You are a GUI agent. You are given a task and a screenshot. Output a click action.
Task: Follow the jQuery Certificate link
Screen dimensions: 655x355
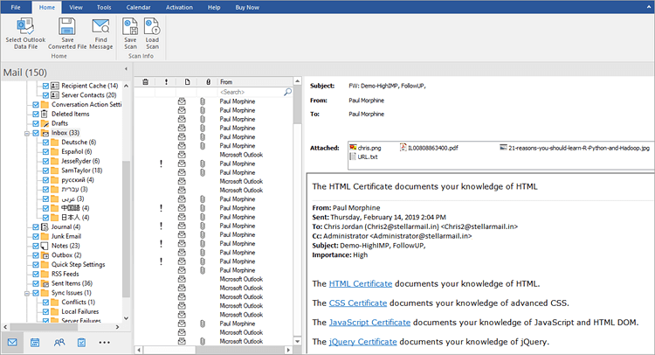click(362, 340)
